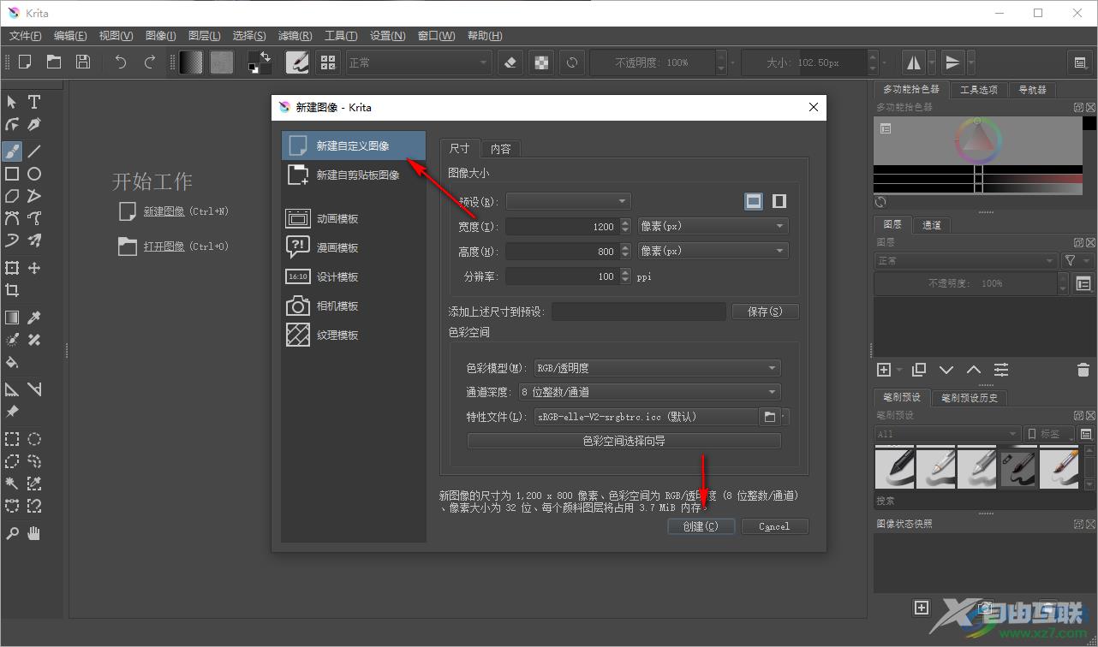Select the Crop tool
This screenshot has height=647, width=1098.
point(12,290)
